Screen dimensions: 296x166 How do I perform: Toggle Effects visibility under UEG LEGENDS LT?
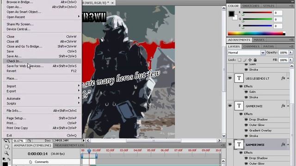pyautogui.click(x=241, y=86)
